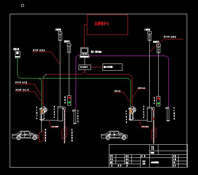198x175 pixels.
Task: Select the white box wired to RS485
Action: (x=112, y=67)
